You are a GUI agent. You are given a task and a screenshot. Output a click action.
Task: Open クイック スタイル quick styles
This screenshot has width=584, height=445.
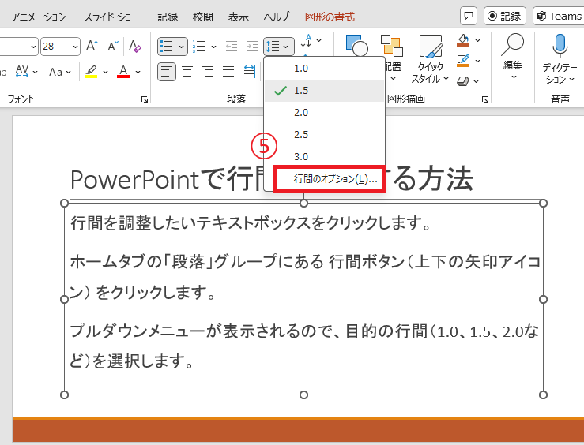(430, 58)
